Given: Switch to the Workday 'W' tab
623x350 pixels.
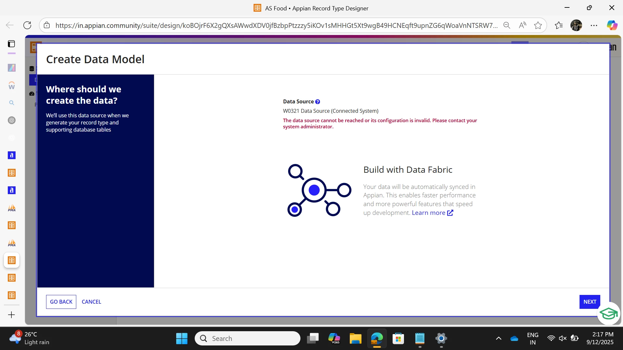Looking at the screenshot, I should click(x=12, y=85).
